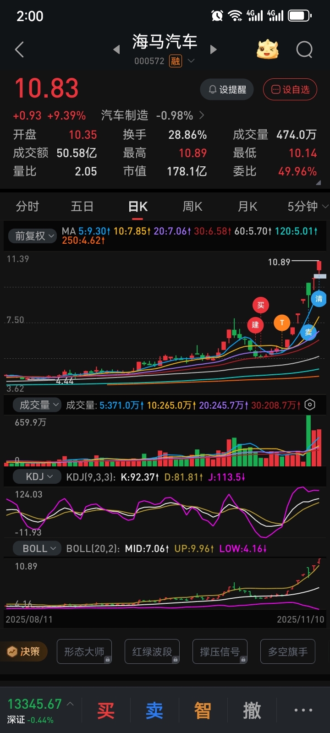
Task: Tap end date 2025/11/10 label
Action: pos(301,619)
